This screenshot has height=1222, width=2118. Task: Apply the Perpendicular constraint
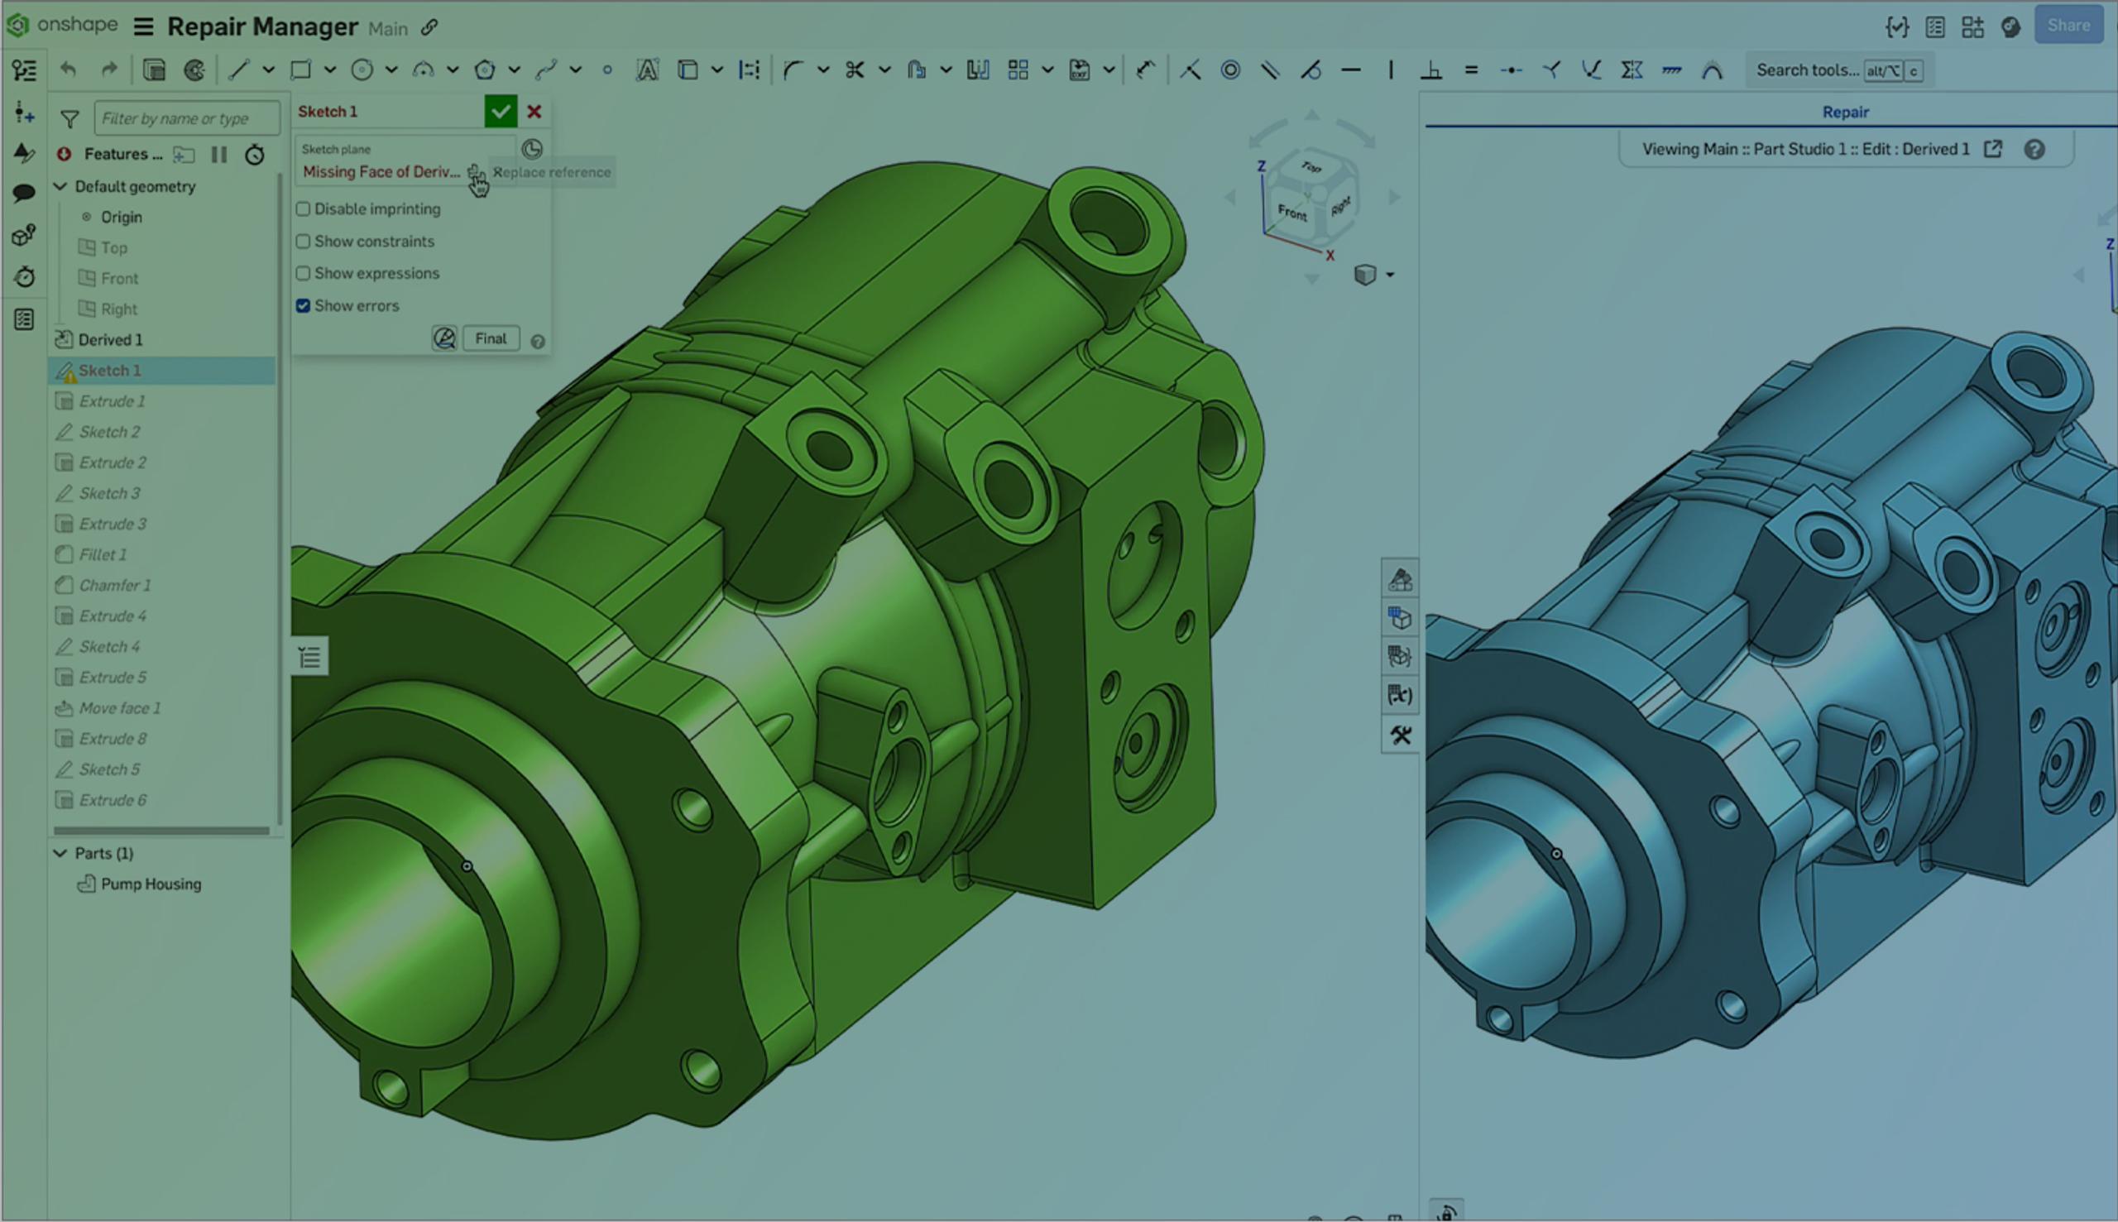click(1433, 69)
